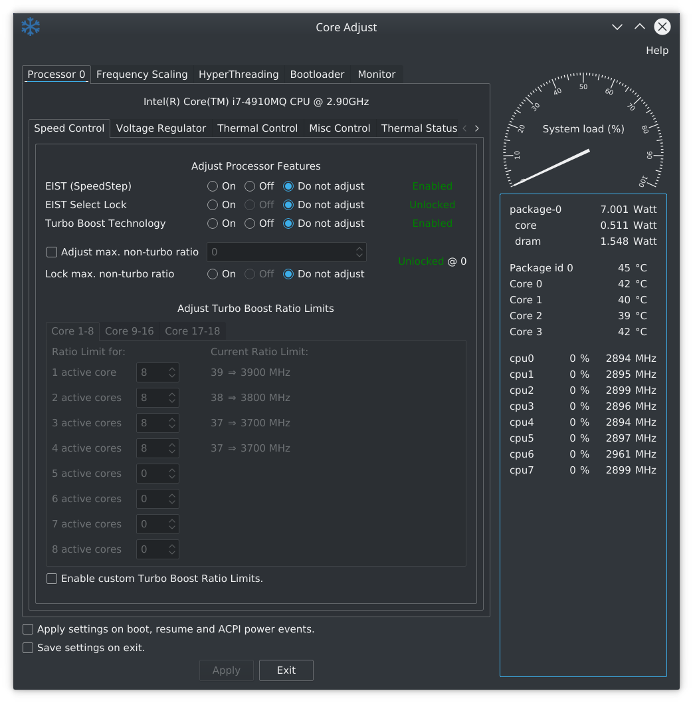Set EIST (SpeedStep) to On

(x=213, y=186)
